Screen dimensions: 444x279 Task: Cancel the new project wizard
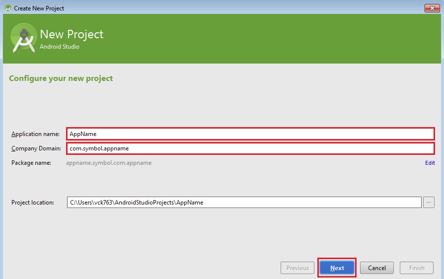(x=376, y=268)
